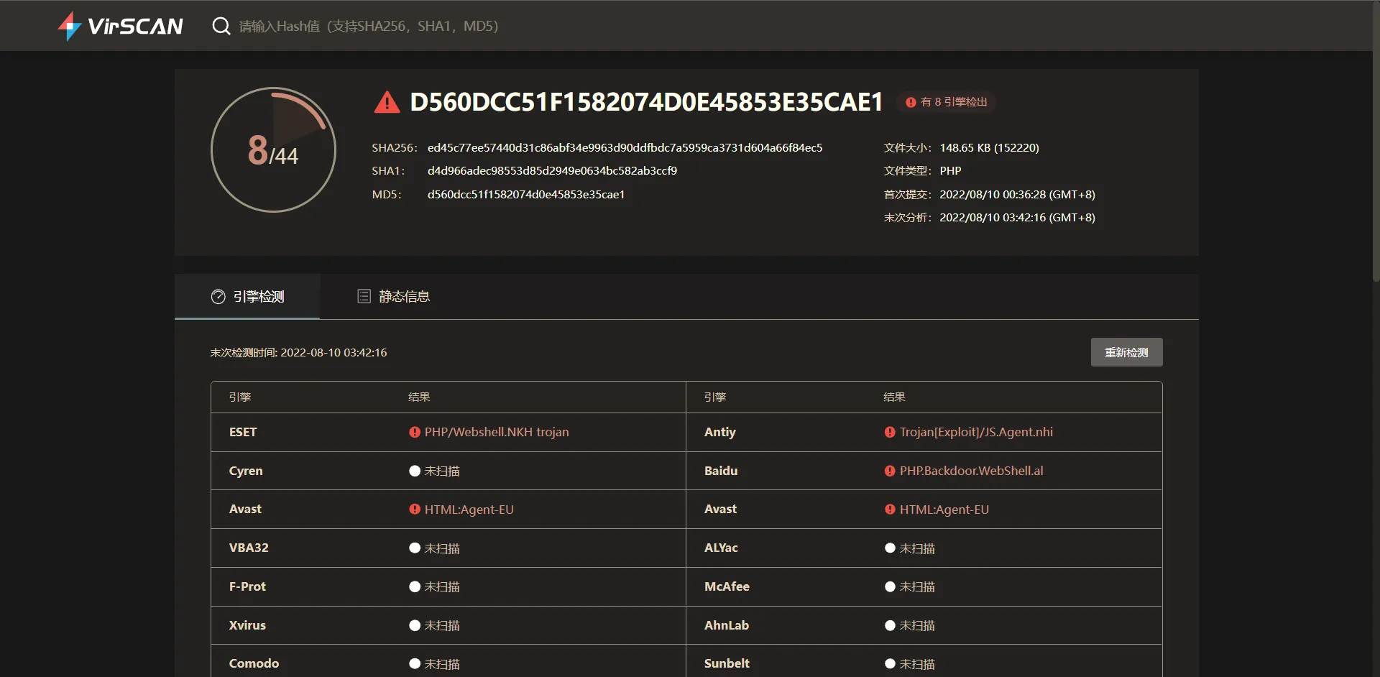Click Antiy's red alert icon
1380x677 pixels.
click(890, 432)
